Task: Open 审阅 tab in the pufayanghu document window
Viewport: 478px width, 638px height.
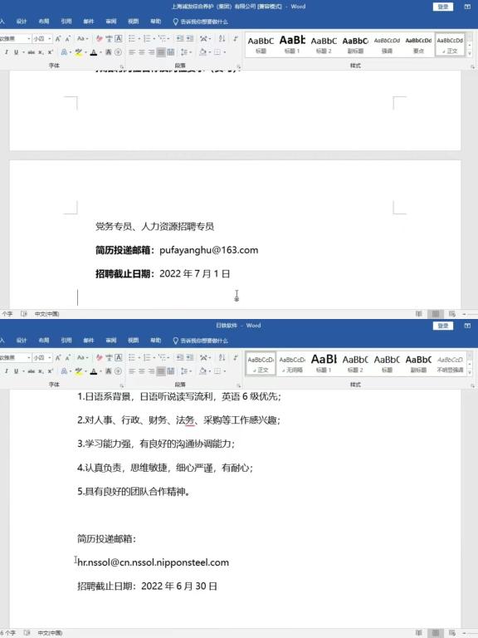Action: [x=111, y=21]
